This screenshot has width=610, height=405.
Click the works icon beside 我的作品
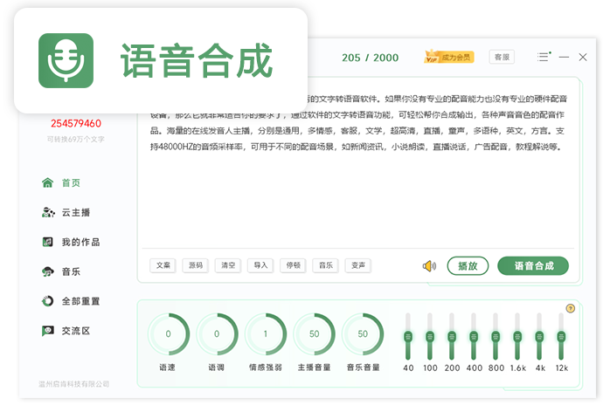[x=47, y=242]
